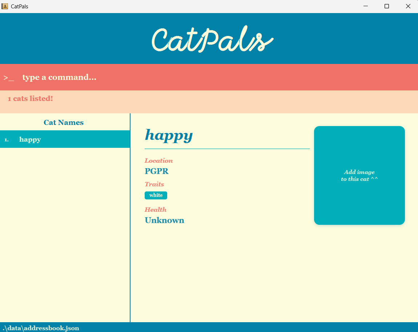Click the Health section label
The image size is (418, 332).
156,209
